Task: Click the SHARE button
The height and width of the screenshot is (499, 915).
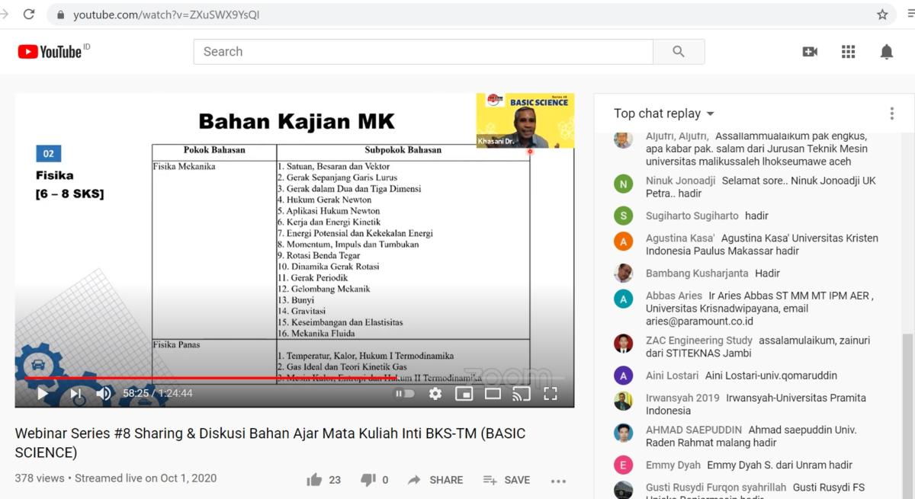Action: pos(435,480)
